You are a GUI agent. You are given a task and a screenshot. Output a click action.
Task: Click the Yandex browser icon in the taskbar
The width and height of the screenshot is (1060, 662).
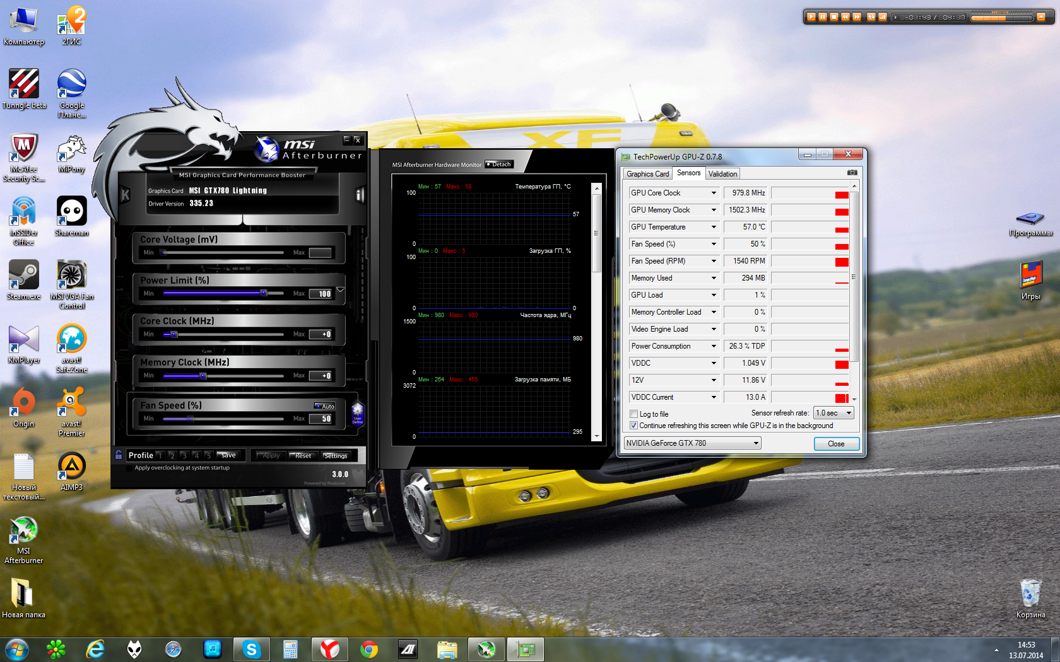(329, 649)
